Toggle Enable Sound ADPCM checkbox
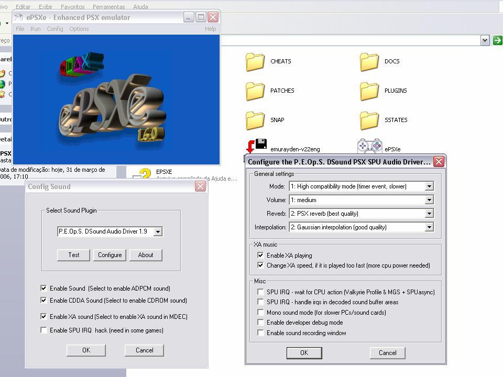Screen dimensions: 503x377 click(x=43, y=288)
